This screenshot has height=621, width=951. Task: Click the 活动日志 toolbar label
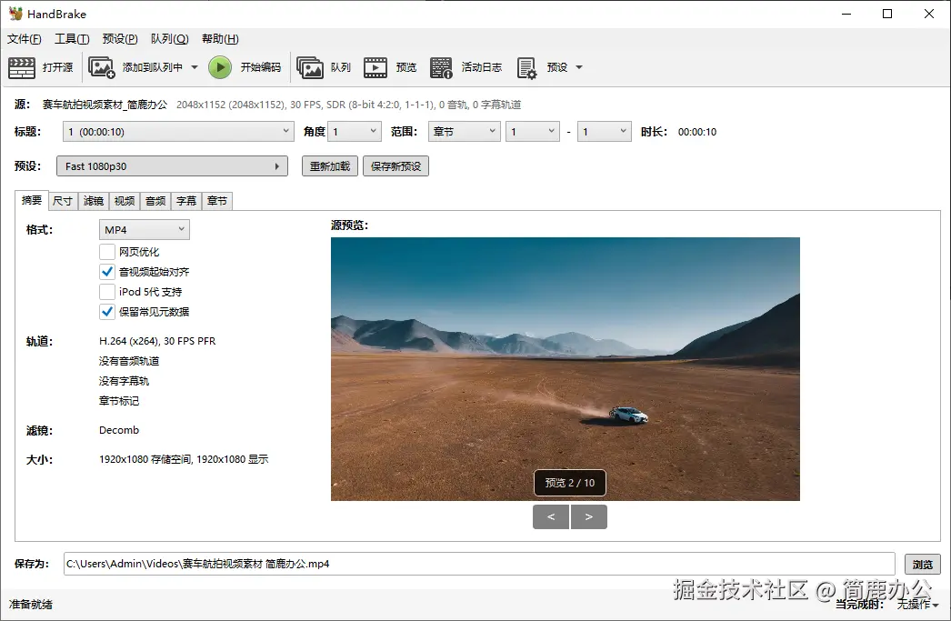pos(482,67)
